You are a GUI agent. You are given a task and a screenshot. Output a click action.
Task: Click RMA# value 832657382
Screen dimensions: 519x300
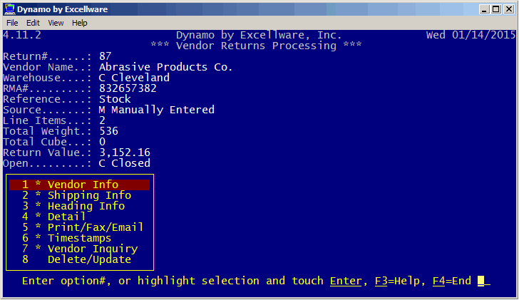128,88
